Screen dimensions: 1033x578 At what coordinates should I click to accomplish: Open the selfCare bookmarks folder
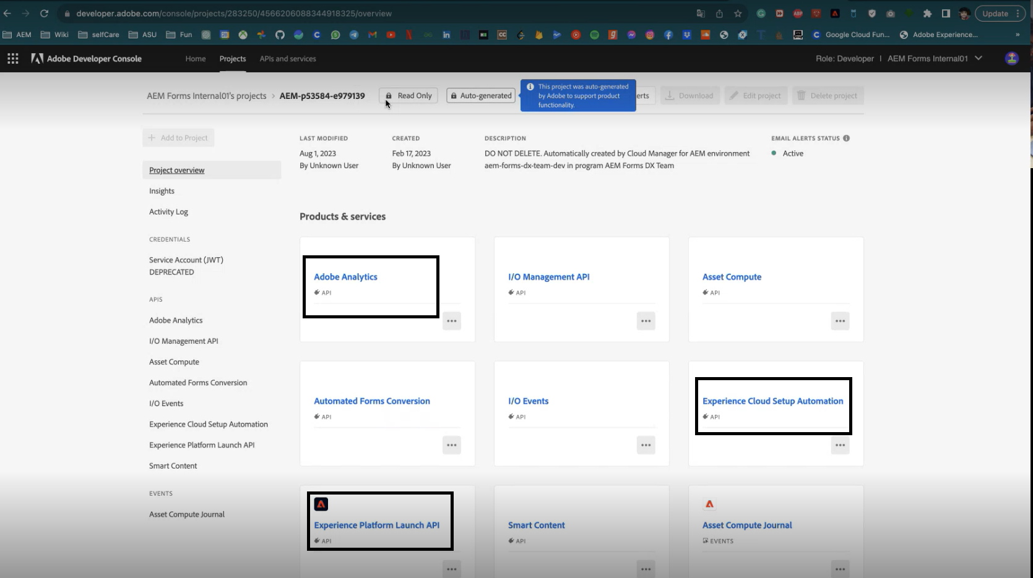point(98,35)
